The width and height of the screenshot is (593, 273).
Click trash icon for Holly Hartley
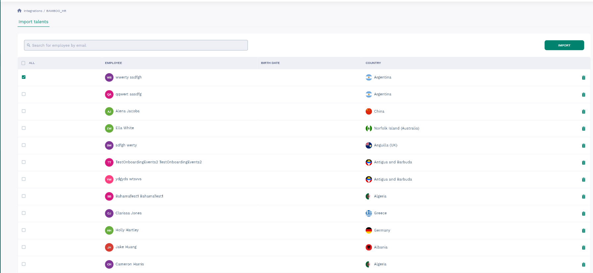click(x=583, y=231)
